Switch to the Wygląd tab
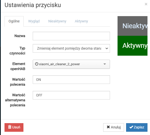This screenshot has height=135, width=150. click(34, 21)
